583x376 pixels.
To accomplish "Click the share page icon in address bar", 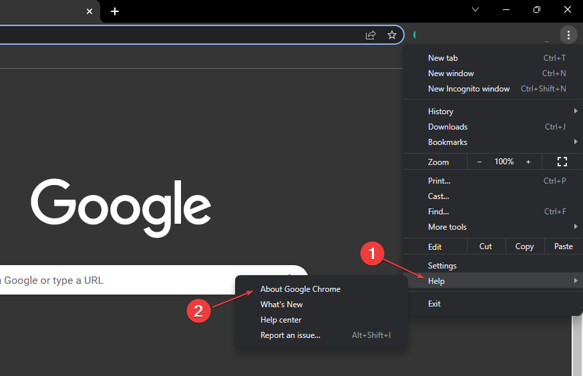I will point(371,35).
